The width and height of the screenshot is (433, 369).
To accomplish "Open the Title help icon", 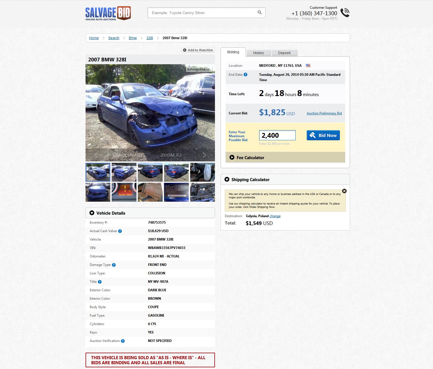I will pyautogui.click(x=100, y=282).
